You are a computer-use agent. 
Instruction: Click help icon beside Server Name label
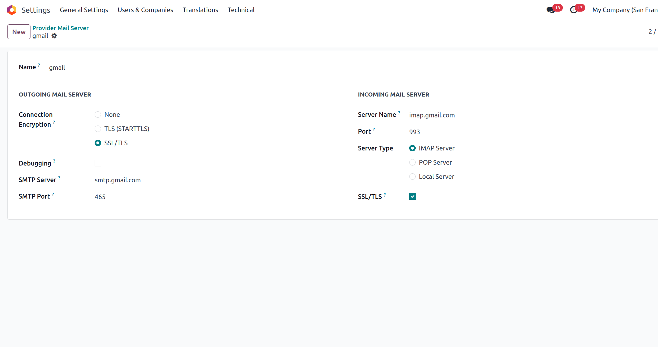399,113
